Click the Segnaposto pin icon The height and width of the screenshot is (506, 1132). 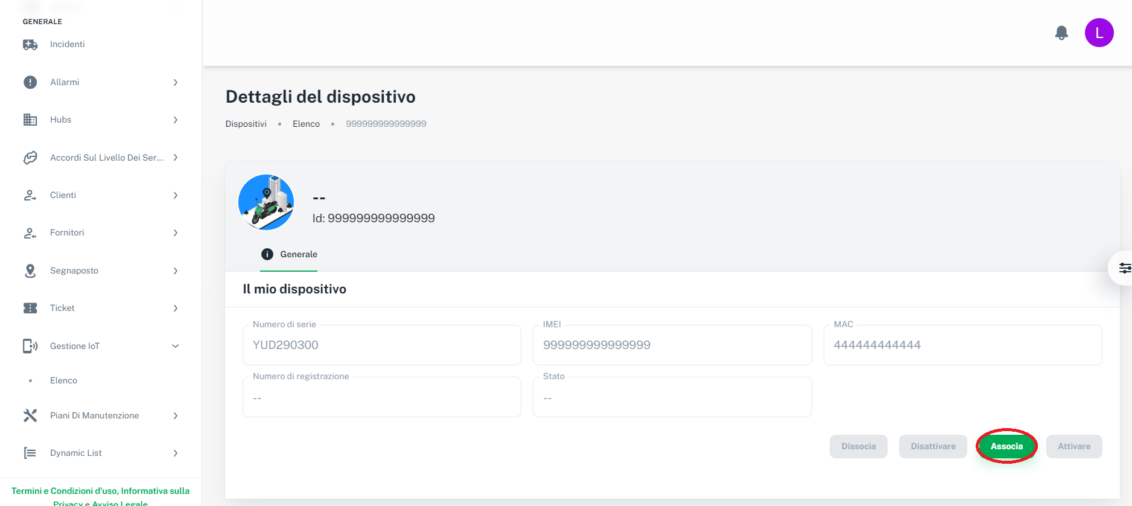pos(30,271)
